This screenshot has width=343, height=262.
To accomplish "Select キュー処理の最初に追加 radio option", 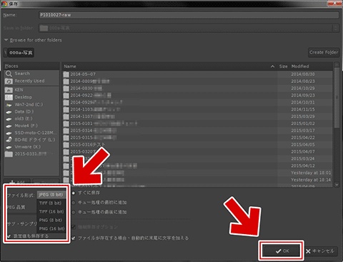I will coord(74,203).
